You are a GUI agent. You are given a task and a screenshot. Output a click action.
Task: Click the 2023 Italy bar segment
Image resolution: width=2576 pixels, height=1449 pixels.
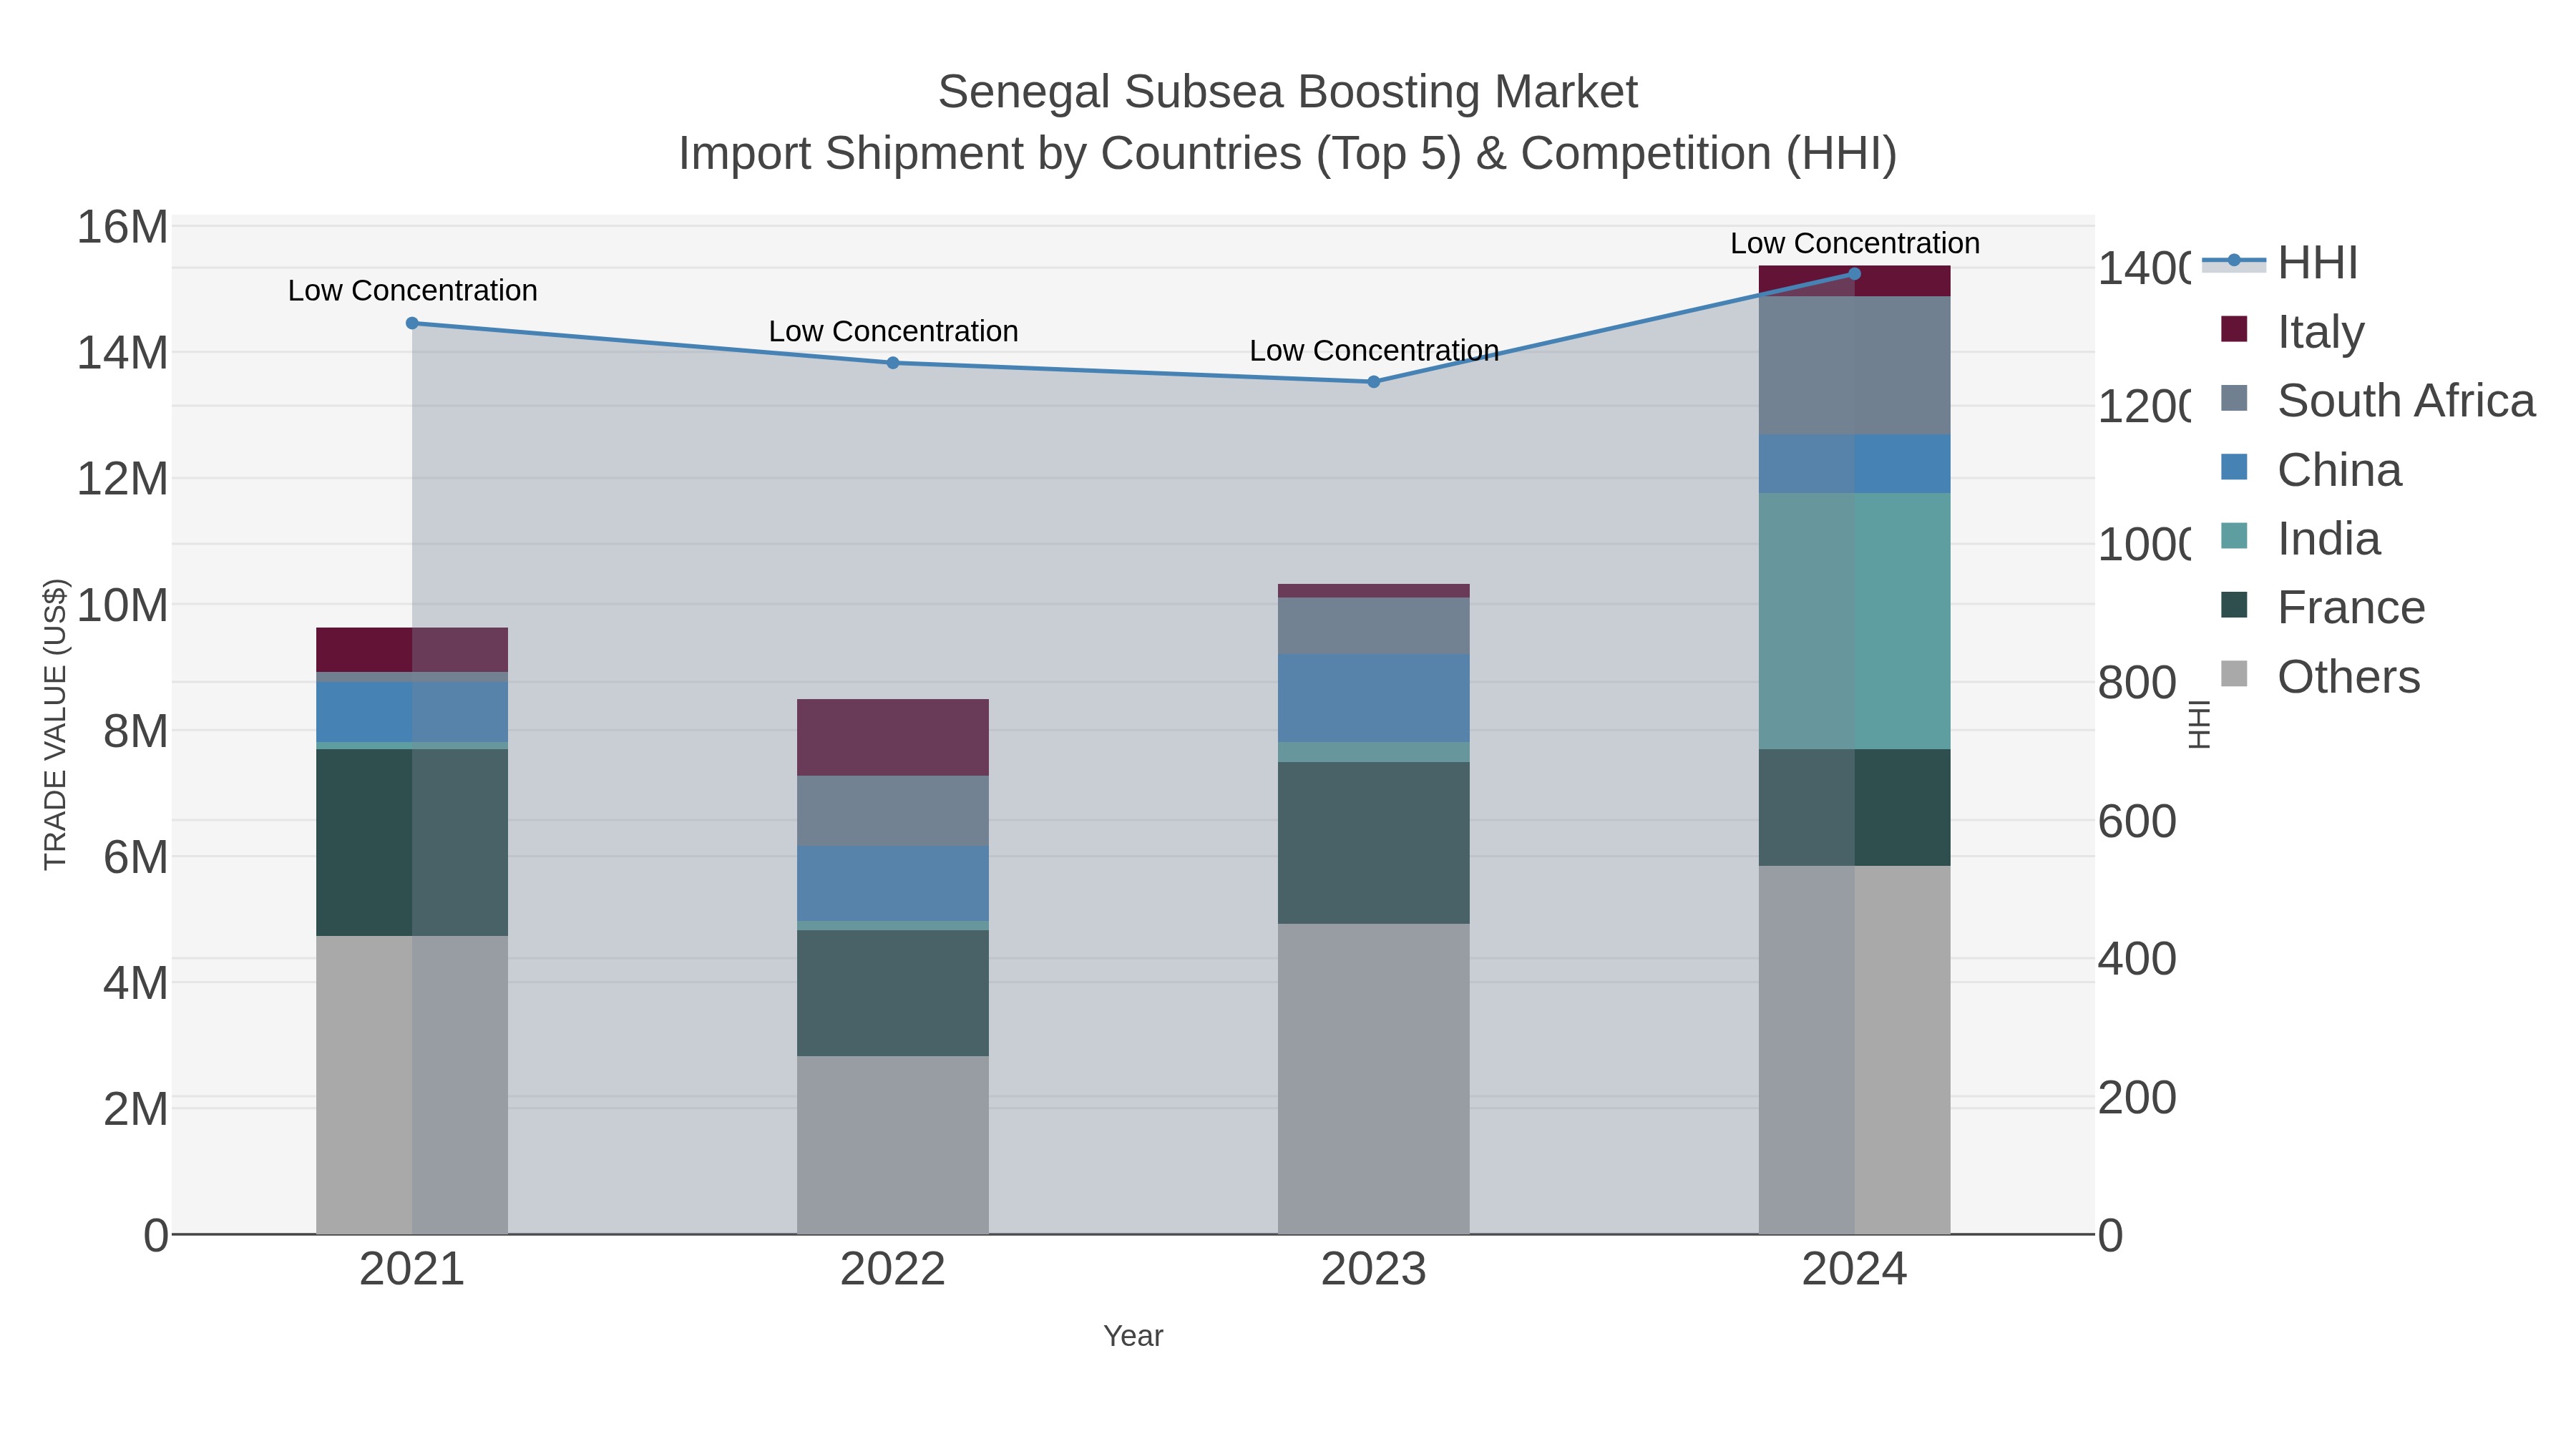click(1374, 591)
